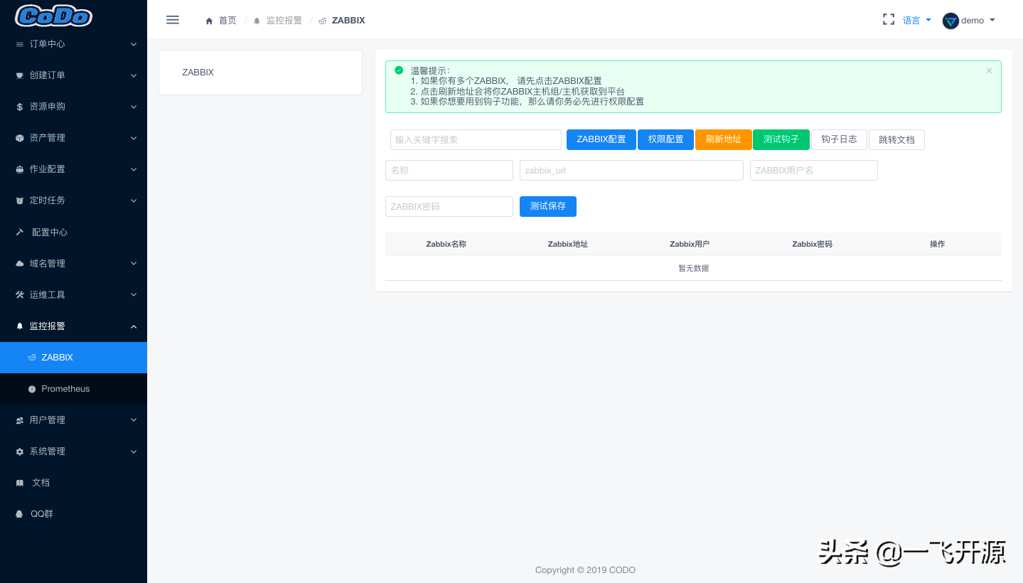The width and height of the screenshot is (1023, 583).
Task: Click the demo user avatar
Action: click(950, 21)
